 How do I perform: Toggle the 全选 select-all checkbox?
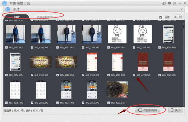(x=161, y=17)
